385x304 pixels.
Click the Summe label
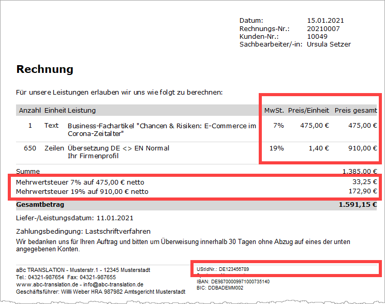click(x=28, y=171)
